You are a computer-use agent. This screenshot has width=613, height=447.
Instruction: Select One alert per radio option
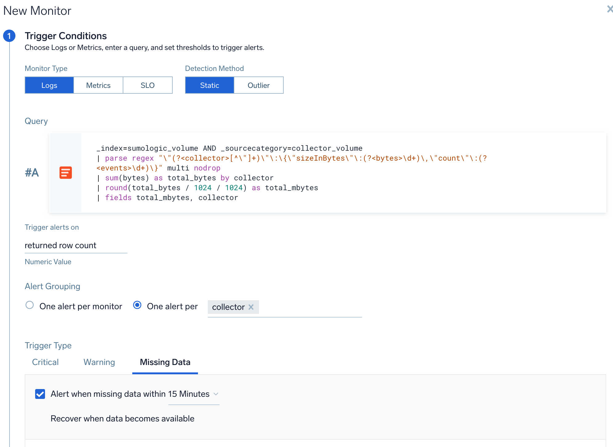pos(137,305)
